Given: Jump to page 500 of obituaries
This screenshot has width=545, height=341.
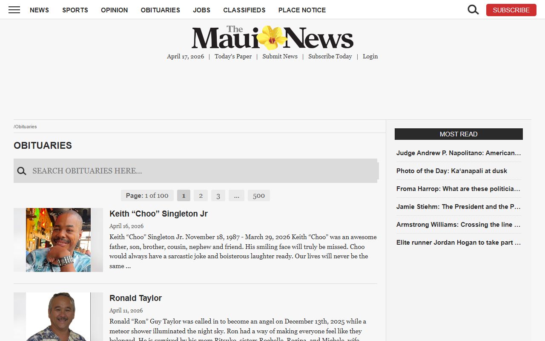Looking at the screenshot, I should [259, 196].
